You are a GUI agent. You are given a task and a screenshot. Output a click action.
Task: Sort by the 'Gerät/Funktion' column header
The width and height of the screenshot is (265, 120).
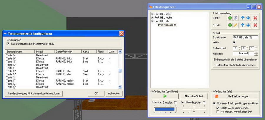[x=68, y=52]
